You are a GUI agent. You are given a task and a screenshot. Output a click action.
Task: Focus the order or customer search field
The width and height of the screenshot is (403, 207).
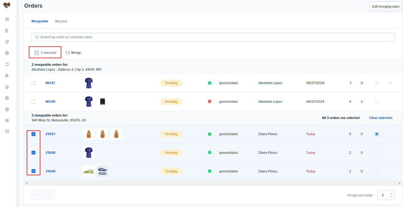[213, 37]
